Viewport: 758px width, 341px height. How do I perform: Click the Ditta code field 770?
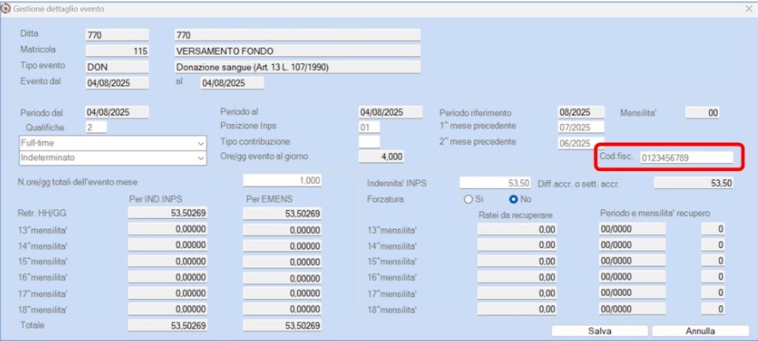click(117, 35)
